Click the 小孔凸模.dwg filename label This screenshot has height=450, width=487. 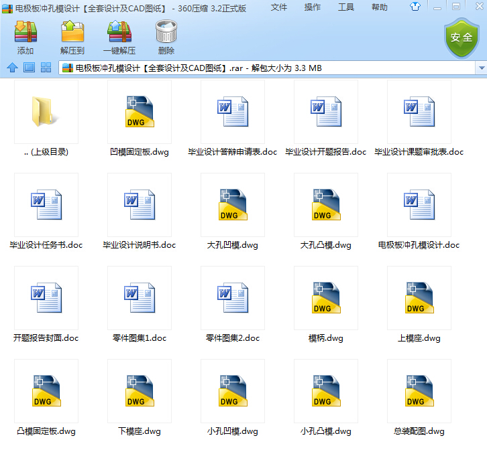tap(326, 431)
